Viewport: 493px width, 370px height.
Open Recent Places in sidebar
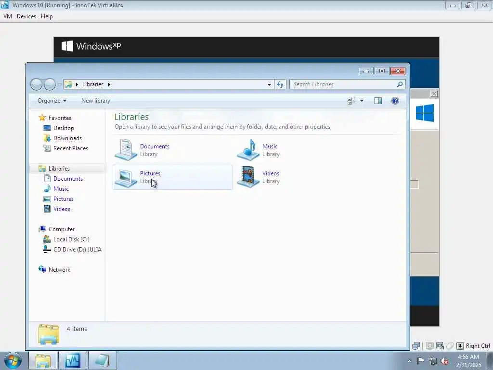coord(70,148)
